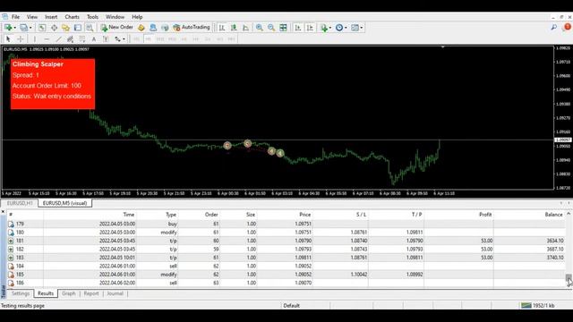Switch to the M15 timeframe
Image resolution: width=573 pixels, height=322 pixels.
coord(160,39)
